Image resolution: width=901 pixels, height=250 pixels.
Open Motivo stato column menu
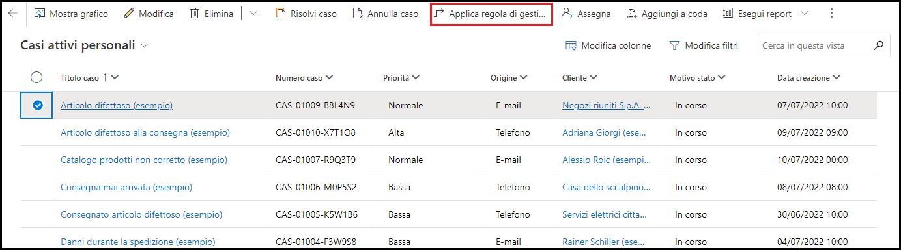tap(698, 77)
